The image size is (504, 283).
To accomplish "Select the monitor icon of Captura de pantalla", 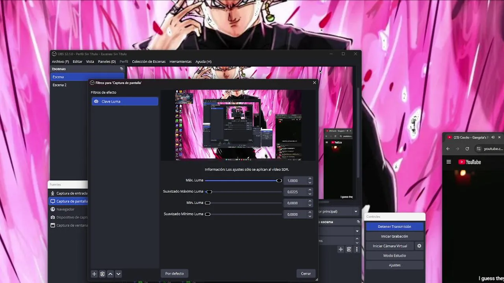I will [x=53, y=201].
